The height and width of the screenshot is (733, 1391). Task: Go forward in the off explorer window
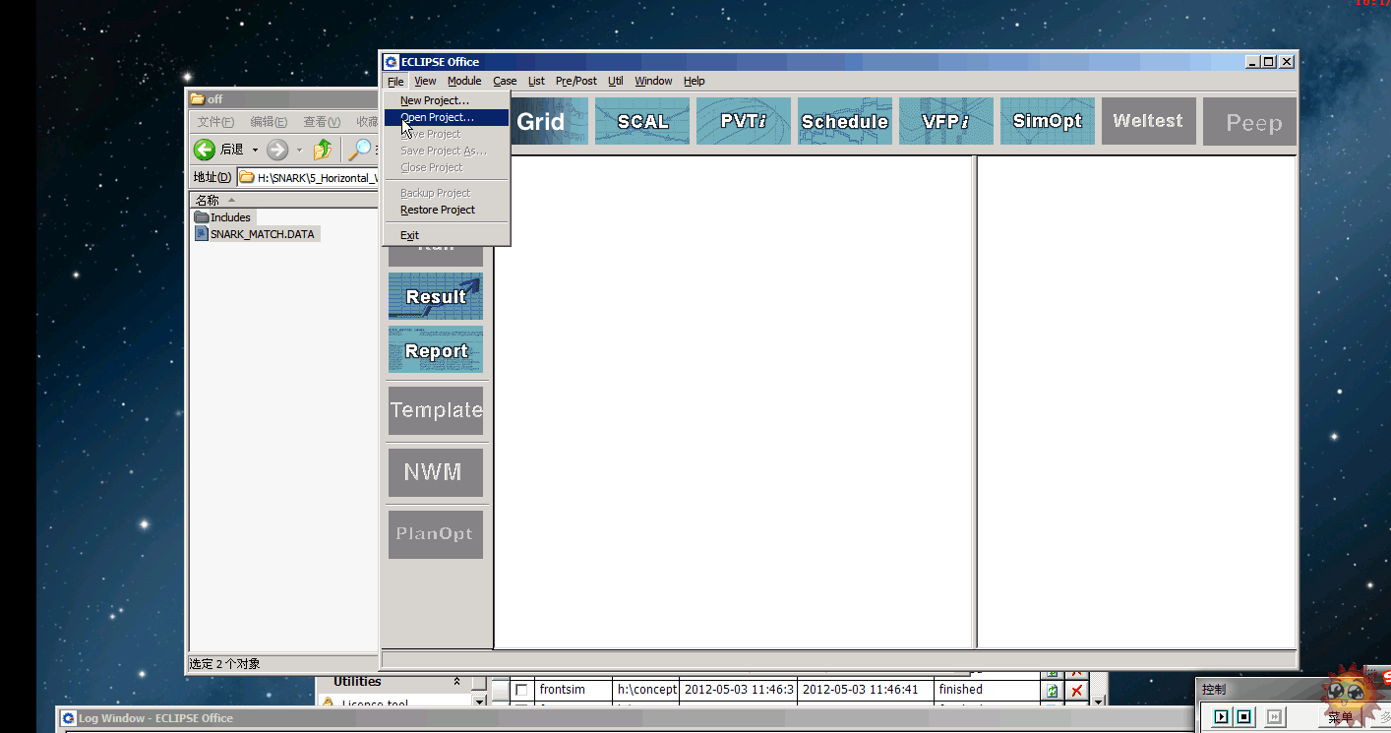[277, 150]
